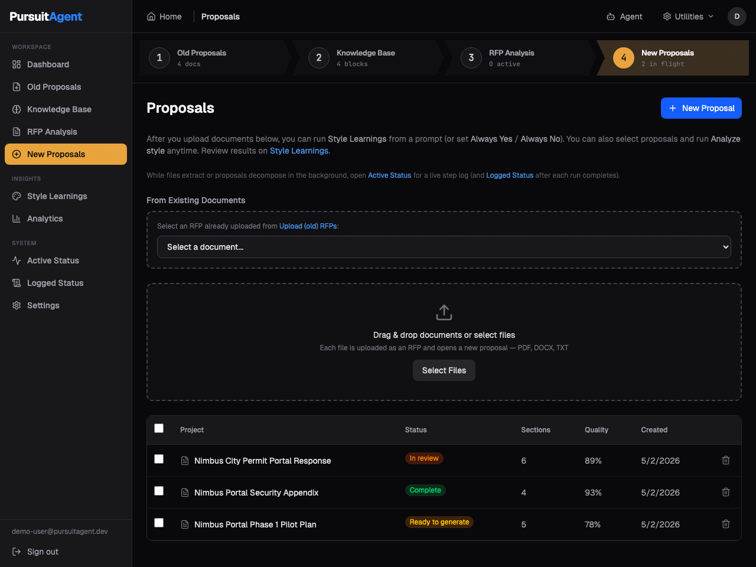Click the Old Proposals file icon in the sidebar

pyautogui.click(x=17, y=87)
